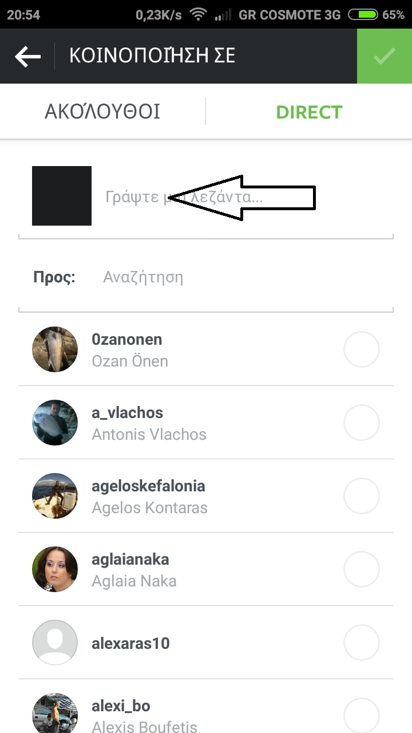The image size is (412, 733).
Task: Tap alexaras10's default avatar icon
Action: coord(55,643)
